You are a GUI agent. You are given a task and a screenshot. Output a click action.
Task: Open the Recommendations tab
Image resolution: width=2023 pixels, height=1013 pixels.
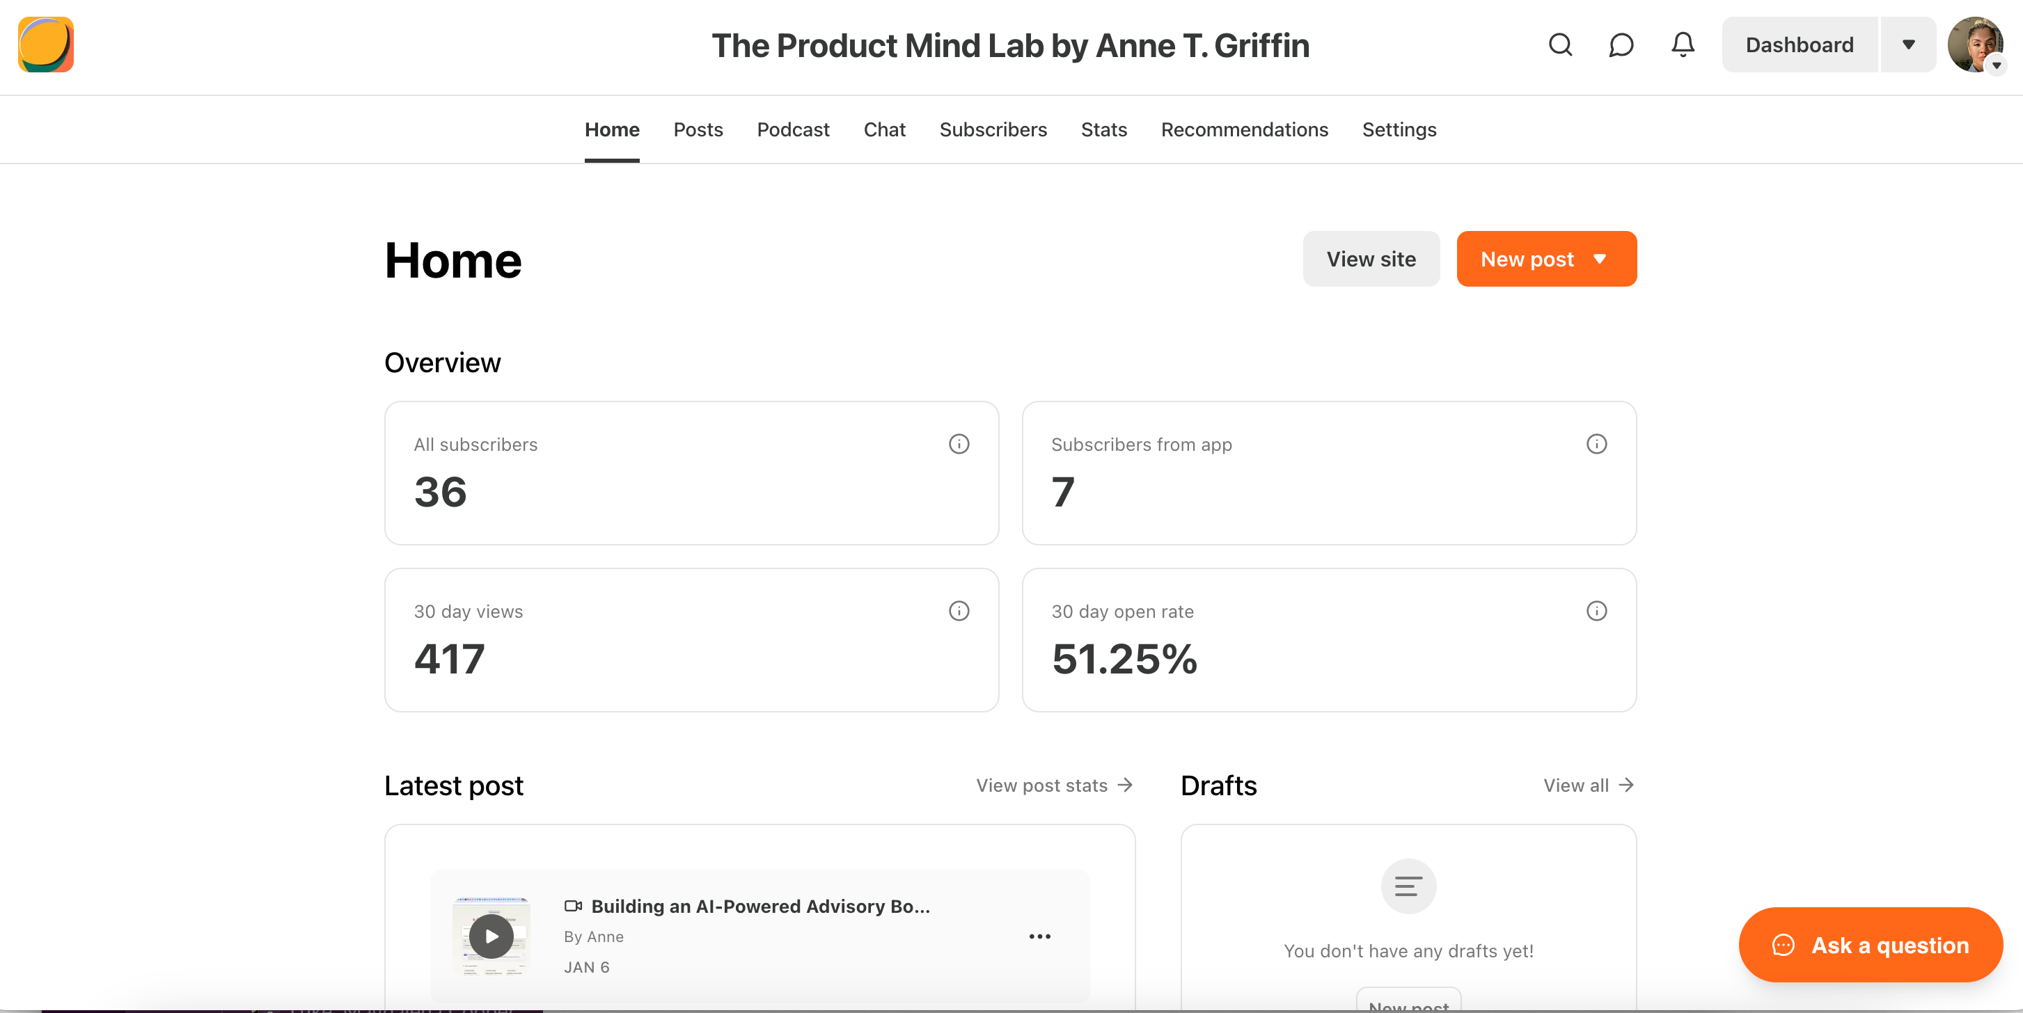[x=1244, y=129]
